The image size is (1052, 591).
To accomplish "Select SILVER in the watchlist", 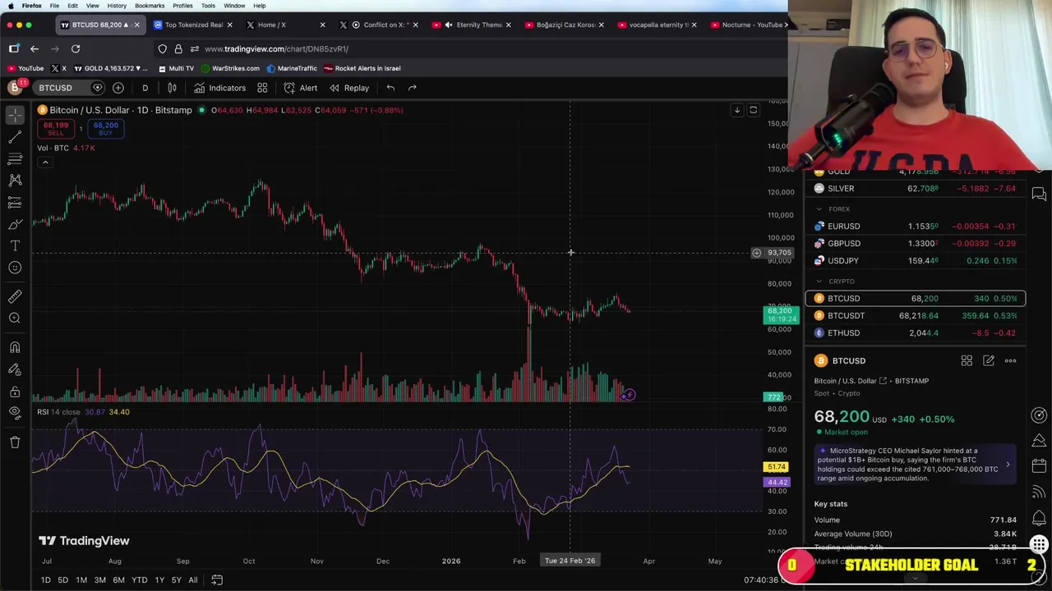I will coord(916,189).
